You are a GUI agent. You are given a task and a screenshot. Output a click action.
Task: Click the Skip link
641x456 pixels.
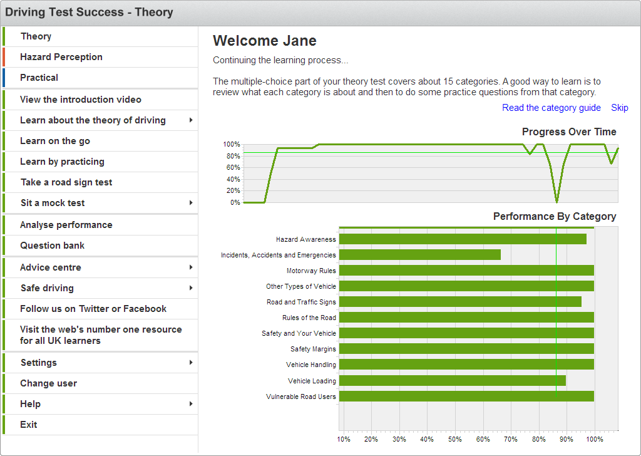619,108
